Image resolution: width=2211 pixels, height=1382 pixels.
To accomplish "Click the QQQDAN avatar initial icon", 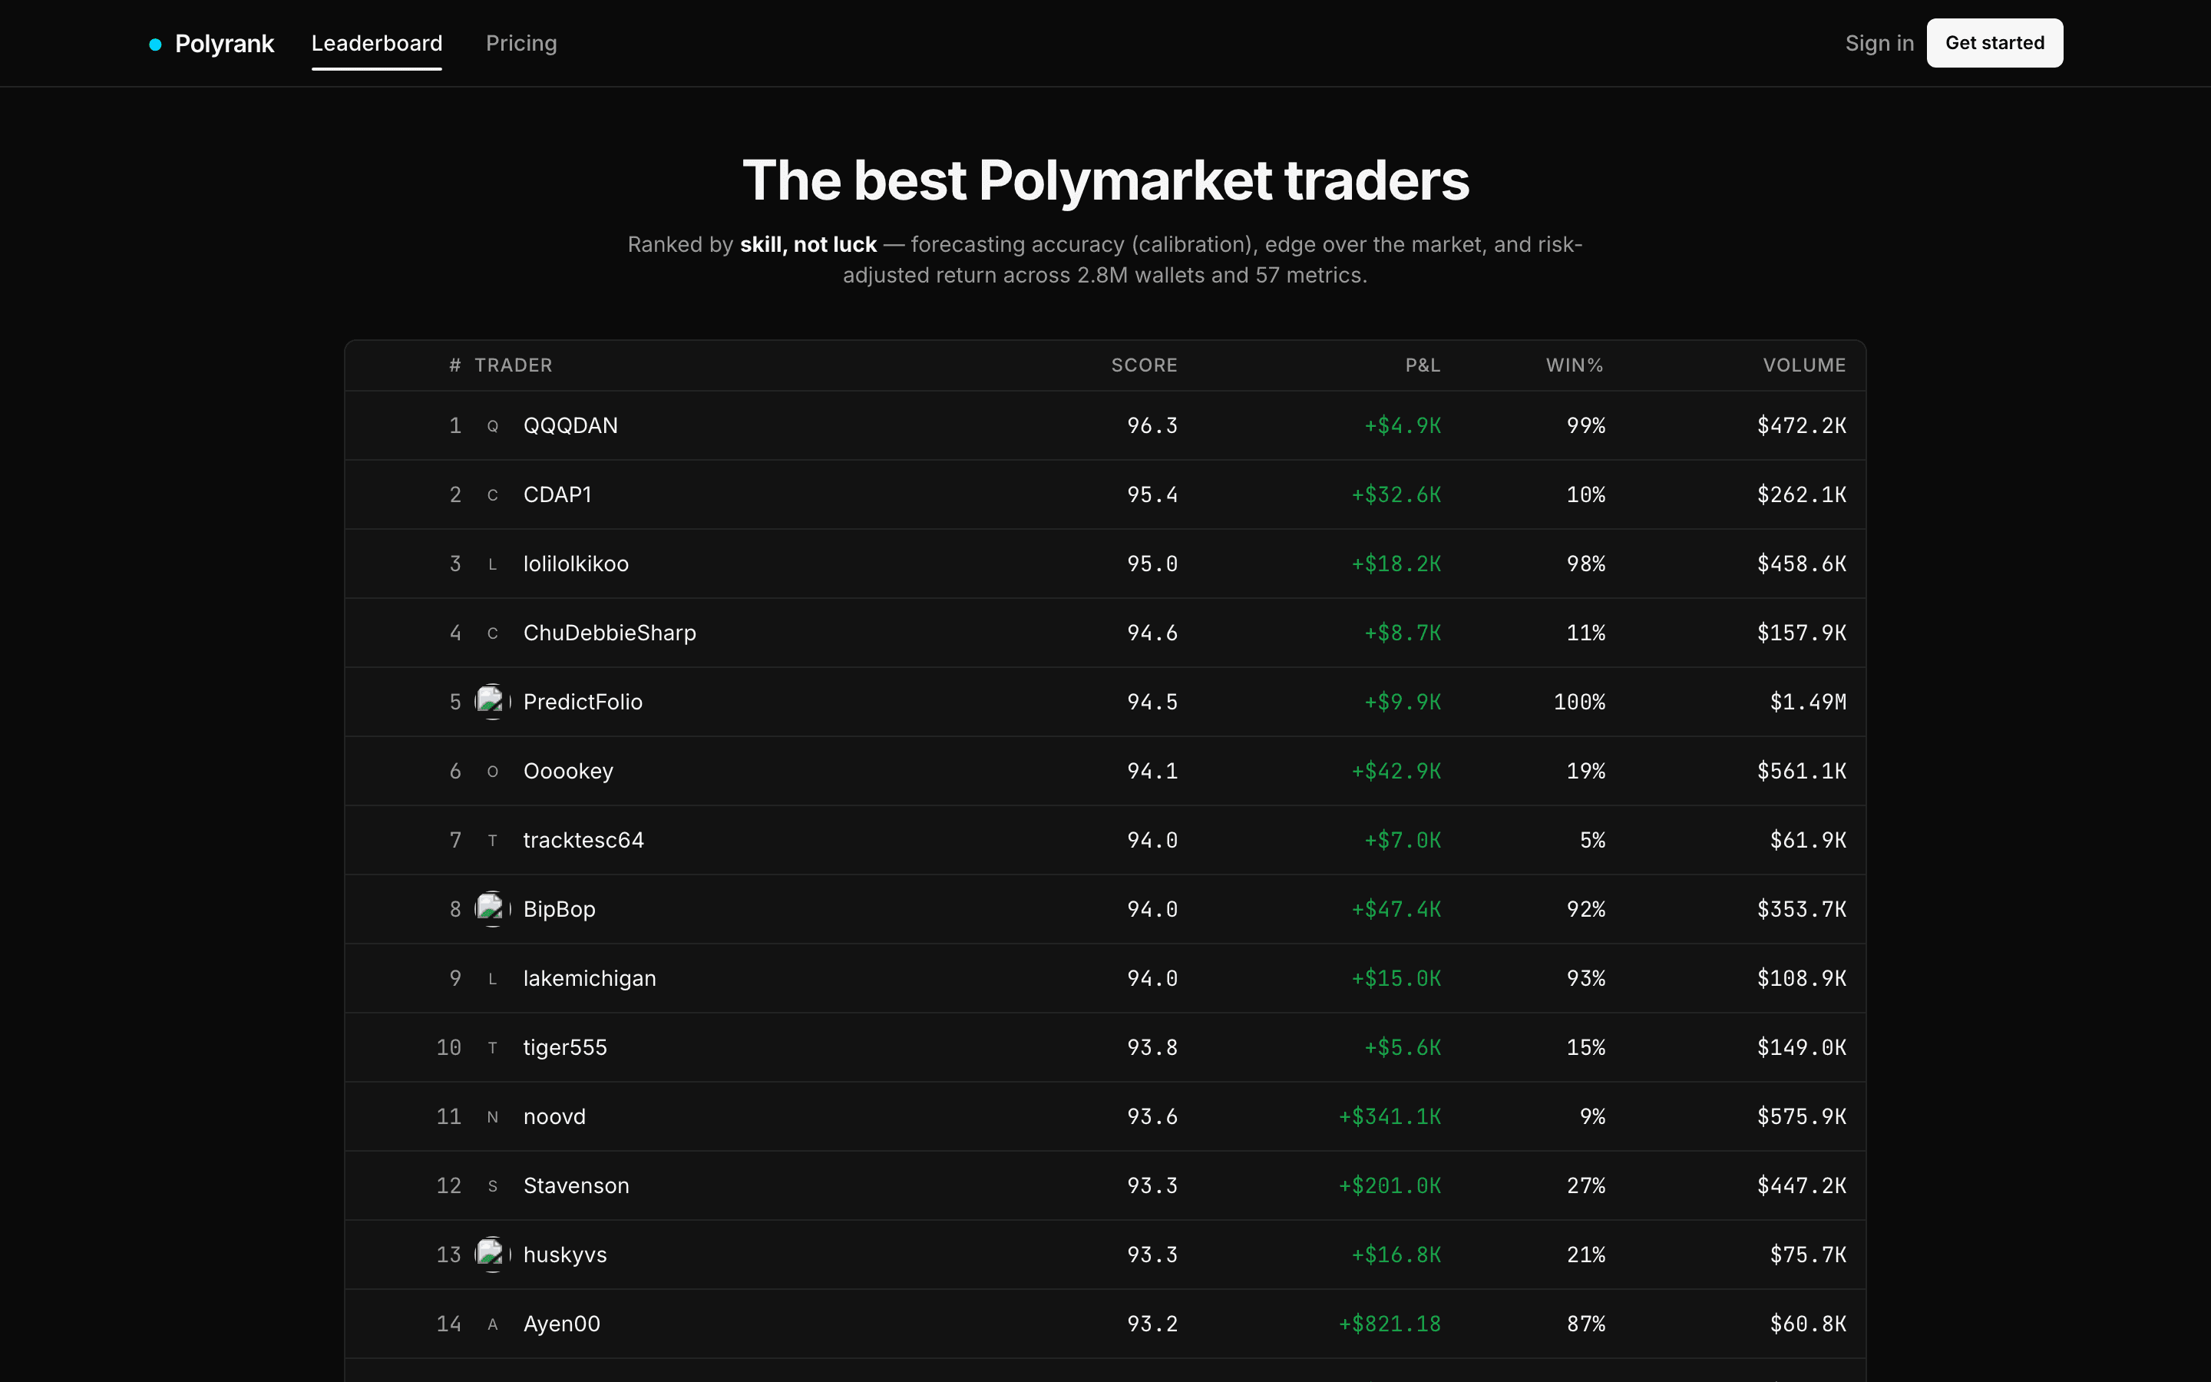I will click(x=492, y=426).
